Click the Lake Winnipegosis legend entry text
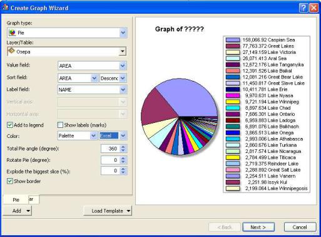Screen dimensions: 321x237 click(277, 189)
